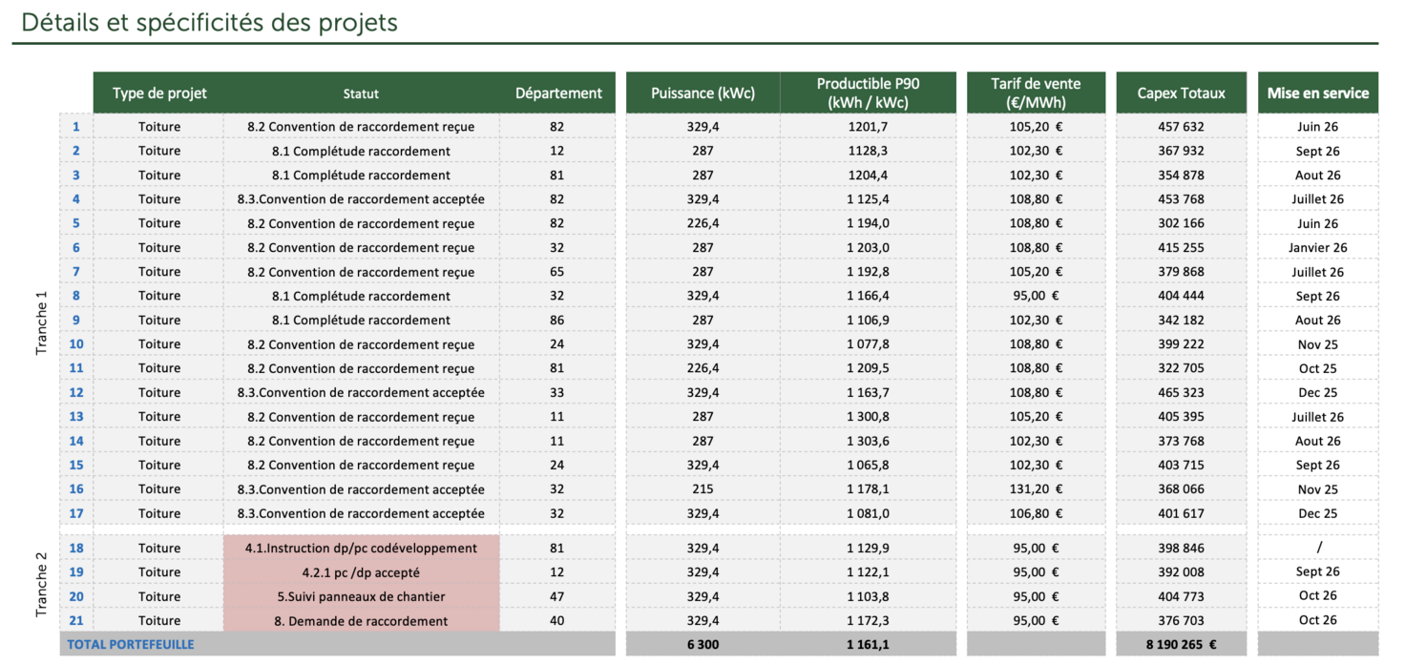Click productible value '1201,7' in row 1
Screen dimensions: 1405x664
(x=868, y=126)
